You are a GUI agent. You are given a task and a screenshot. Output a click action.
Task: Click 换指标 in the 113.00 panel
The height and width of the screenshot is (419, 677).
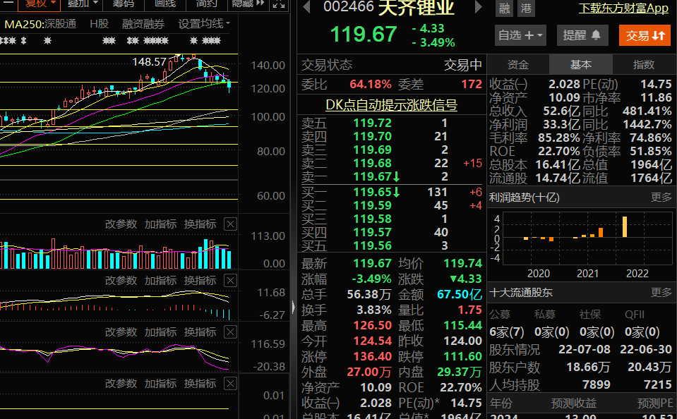pyautogui.click(x=200, y=224)
